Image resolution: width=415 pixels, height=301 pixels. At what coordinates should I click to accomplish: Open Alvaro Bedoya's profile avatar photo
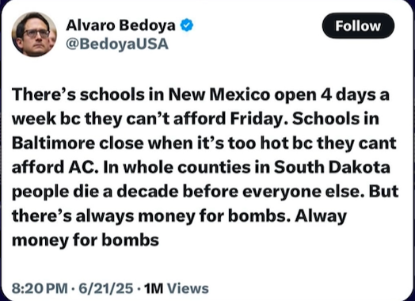tap(34, 34)
